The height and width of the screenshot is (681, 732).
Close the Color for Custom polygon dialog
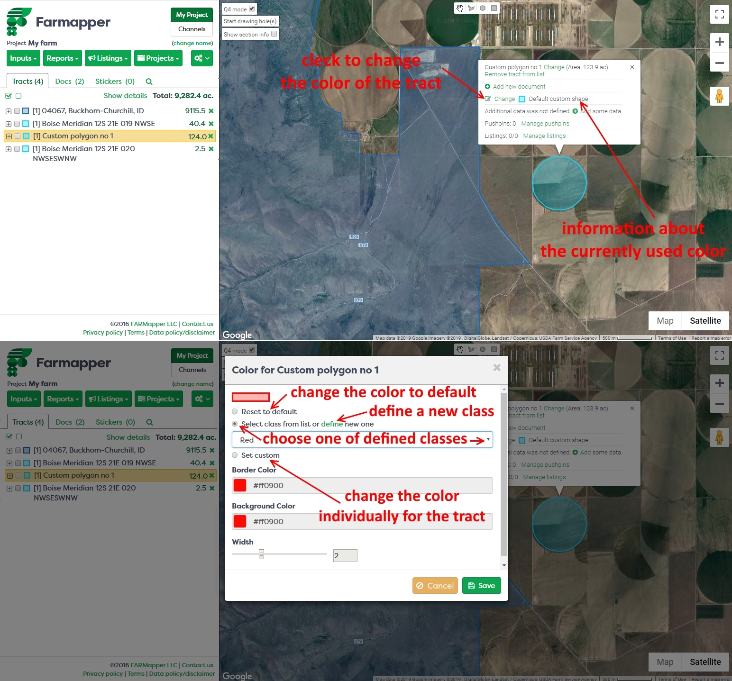point(497,367)
